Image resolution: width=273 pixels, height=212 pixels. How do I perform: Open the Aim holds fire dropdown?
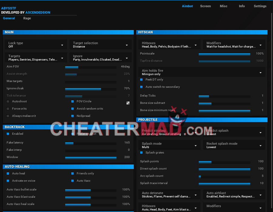(x=202, y=72)
